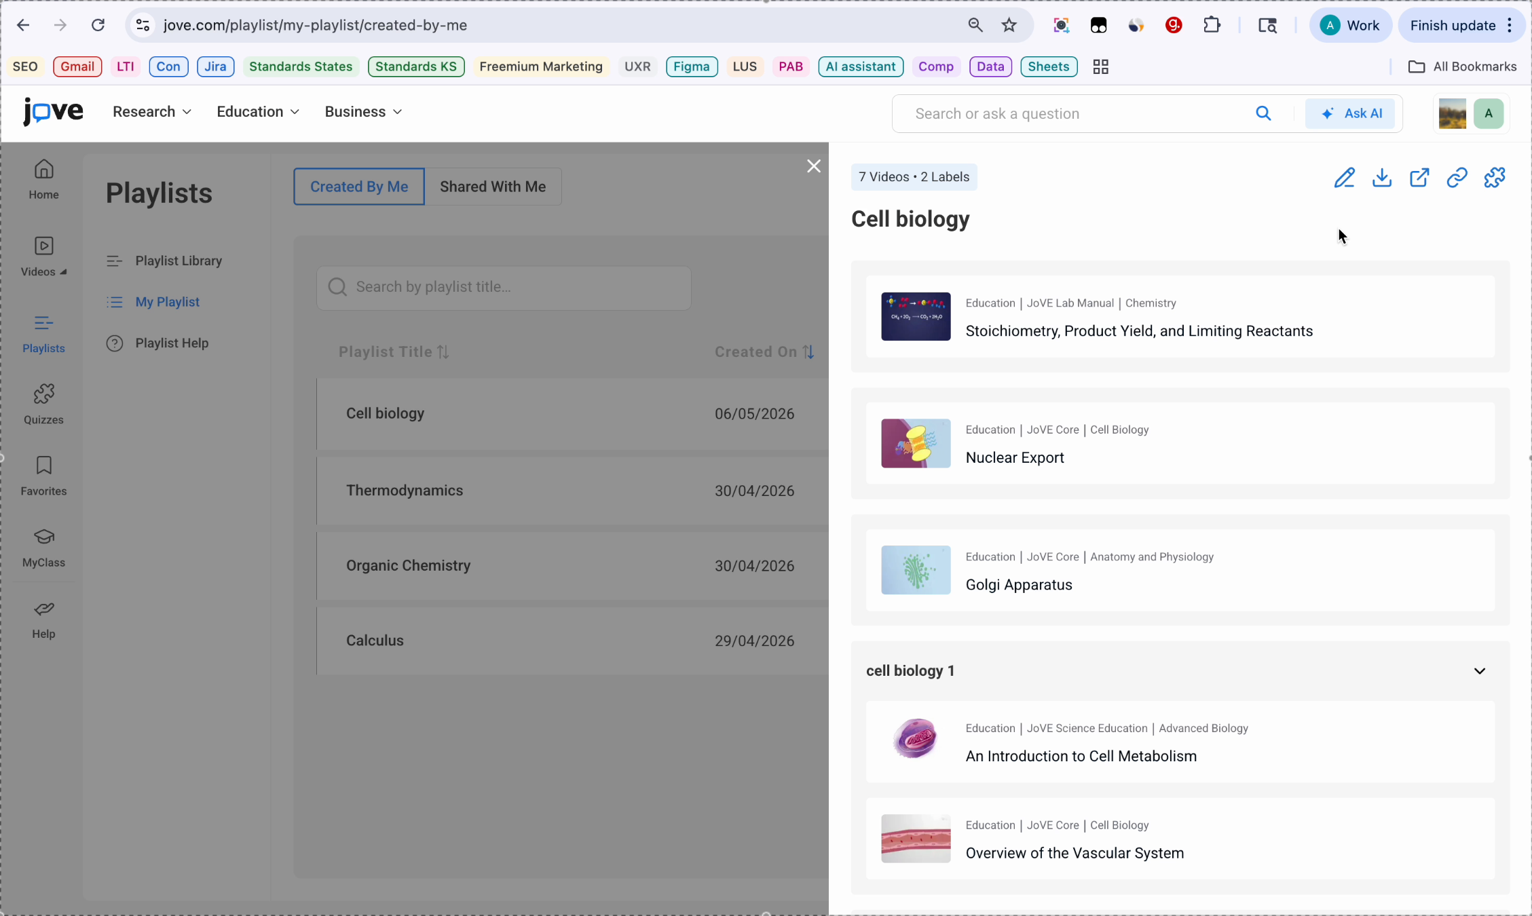The height and width of the screenshot is (916, 1532).
Task: Click the Nuclear Export thumbnail
Action: click(x=916, y=444)
